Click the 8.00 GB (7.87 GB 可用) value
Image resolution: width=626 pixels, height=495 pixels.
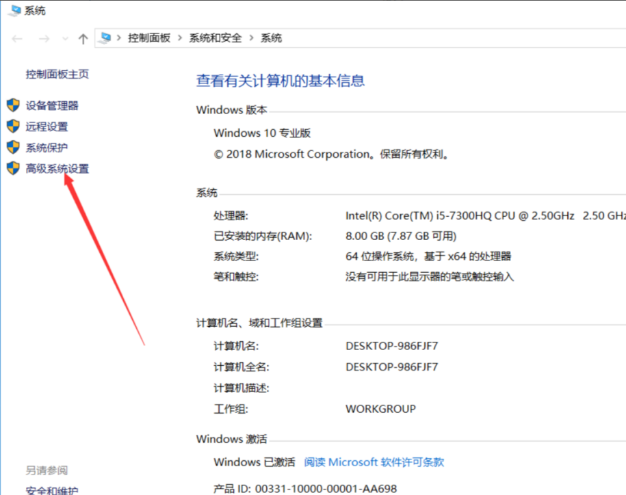point(401,236)
